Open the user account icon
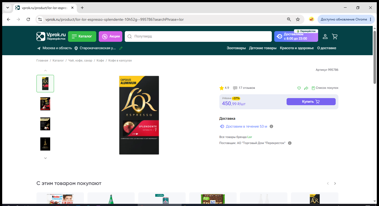This screenshot has height=206, width=379. click(x=325, y=36)
